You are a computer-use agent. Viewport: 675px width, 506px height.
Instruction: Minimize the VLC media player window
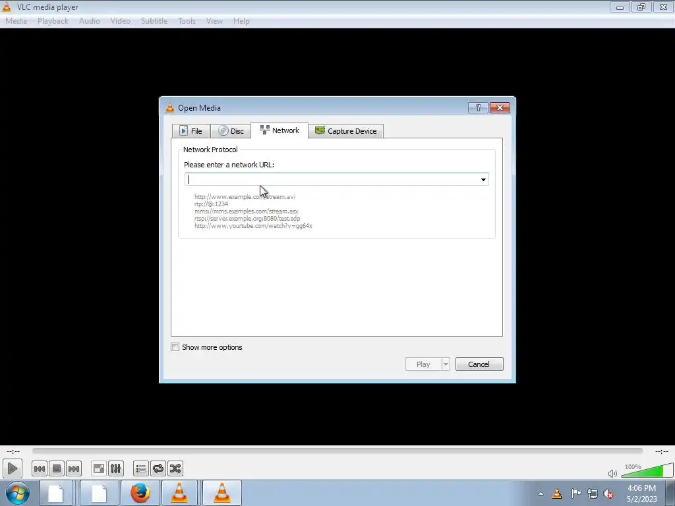coord(620,7)
